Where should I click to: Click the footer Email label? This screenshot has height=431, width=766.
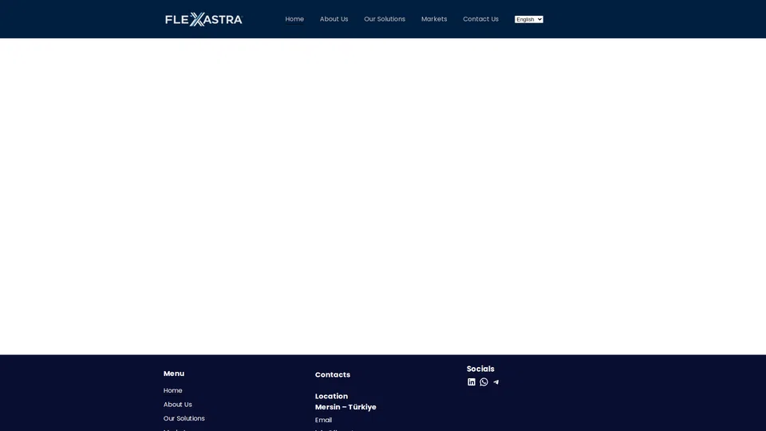click(323, 420)
